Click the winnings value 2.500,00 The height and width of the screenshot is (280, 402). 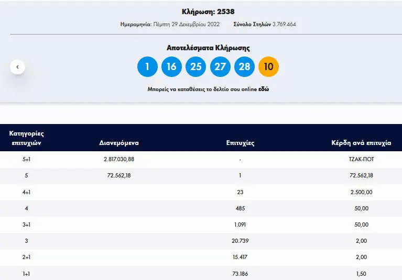point(361,192)
